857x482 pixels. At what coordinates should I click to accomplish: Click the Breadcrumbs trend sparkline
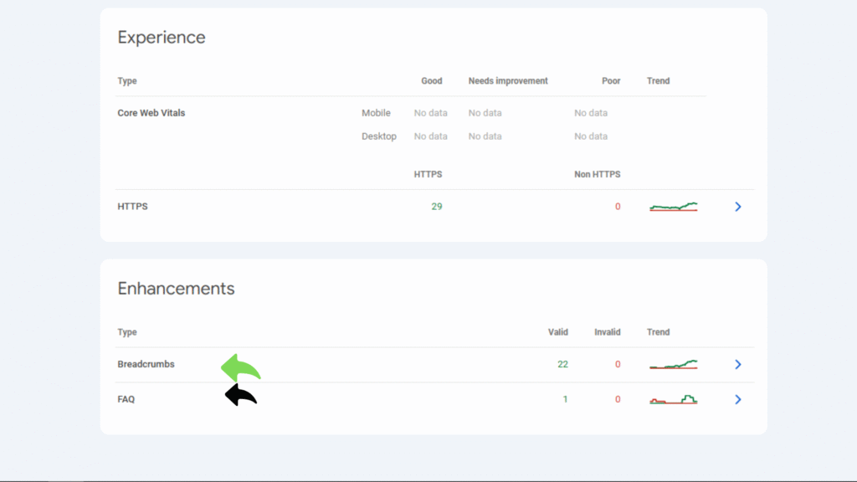[674, 365]
